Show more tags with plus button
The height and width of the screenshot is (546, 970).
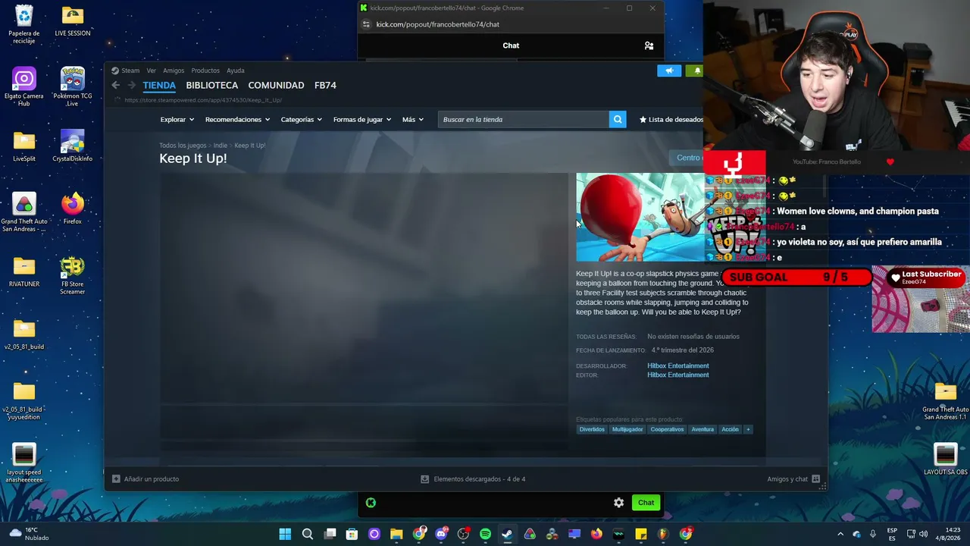click(748, 429)
